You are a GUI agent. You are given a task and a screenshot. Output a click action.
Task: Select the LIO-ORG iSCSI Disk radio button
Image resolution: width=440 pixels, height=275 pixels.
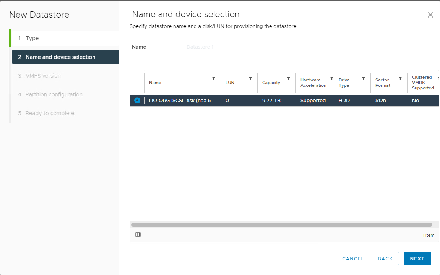point(137,101)
